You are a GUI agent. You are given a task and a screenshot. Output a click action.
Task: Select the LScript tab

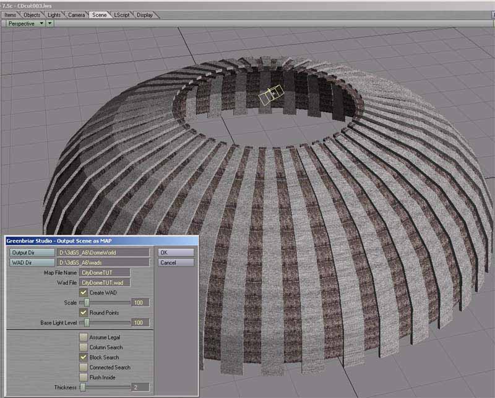click(121, 14)
